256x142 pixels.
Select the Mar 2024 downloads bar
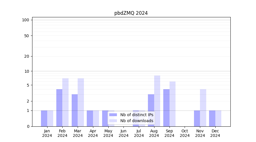tap(81, 102)
